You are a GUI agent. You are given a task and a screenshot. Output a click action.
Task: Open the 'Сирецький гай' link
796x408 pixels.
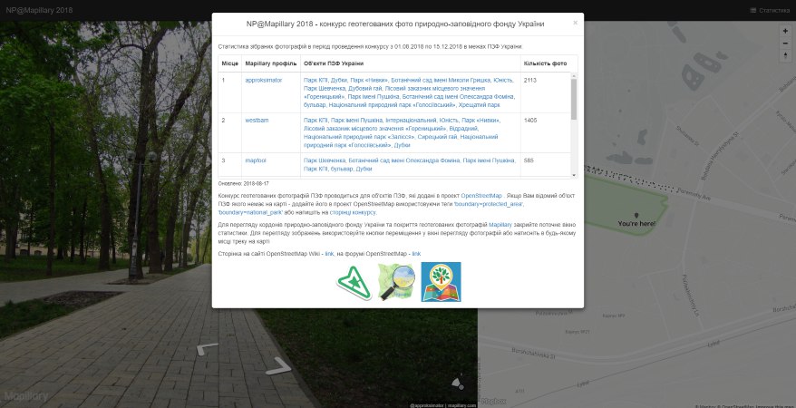pyautogui.click(x=437, y=137)
